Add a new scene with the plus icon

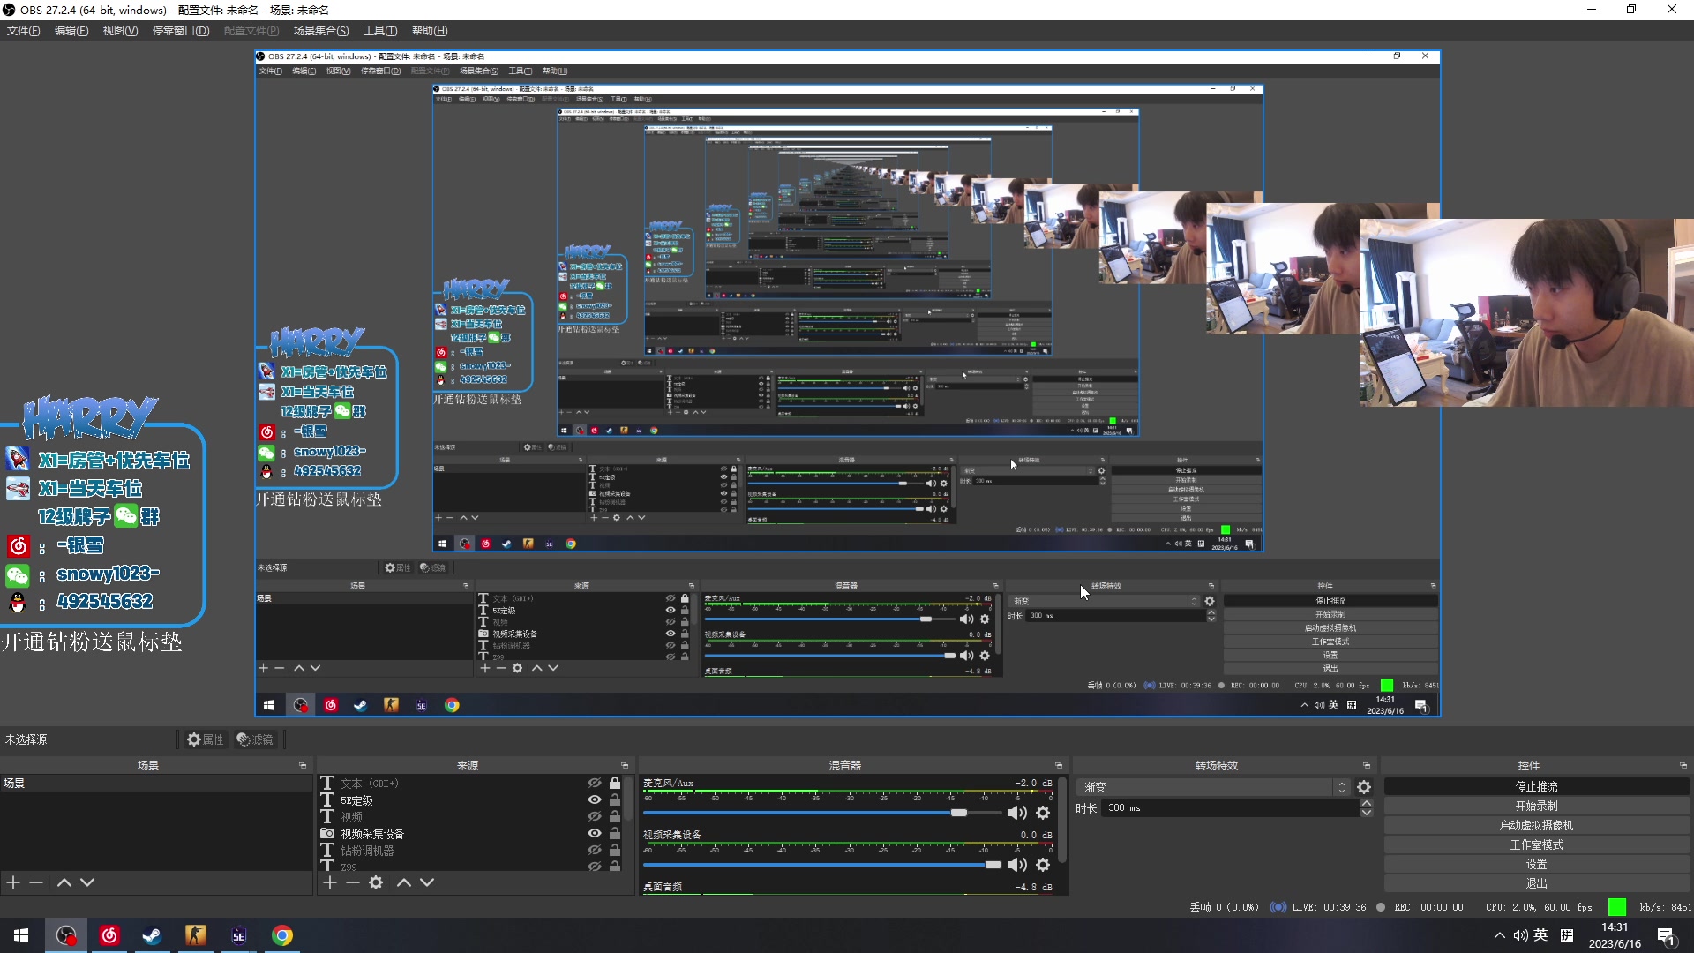point(13,882)
